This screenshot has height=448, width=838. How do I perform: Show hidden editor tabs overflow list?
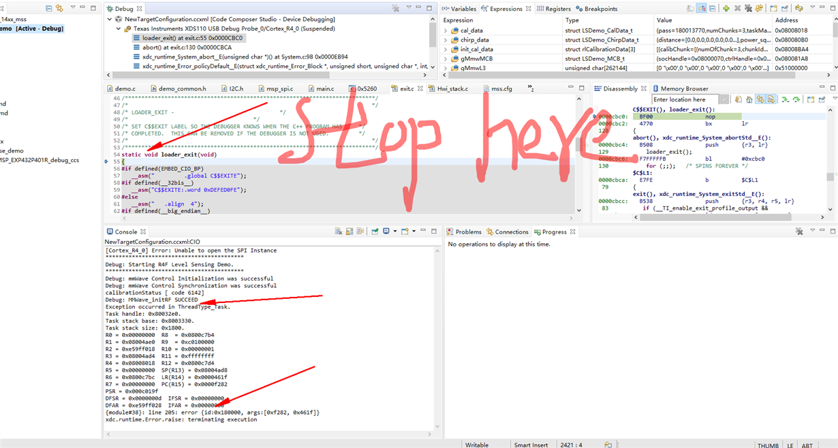(531, 89)
